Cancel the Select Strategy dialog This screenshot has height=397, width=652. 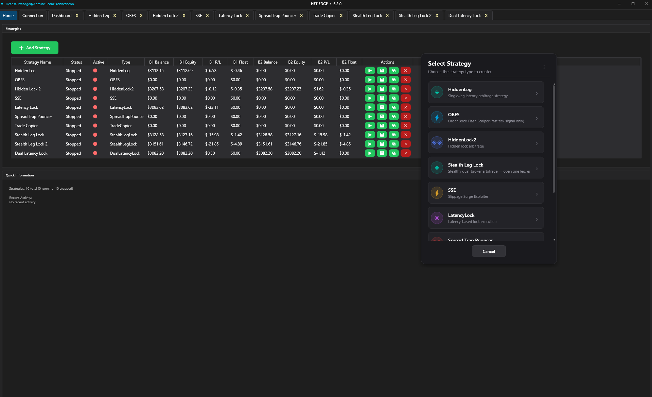tap(489, 252)
